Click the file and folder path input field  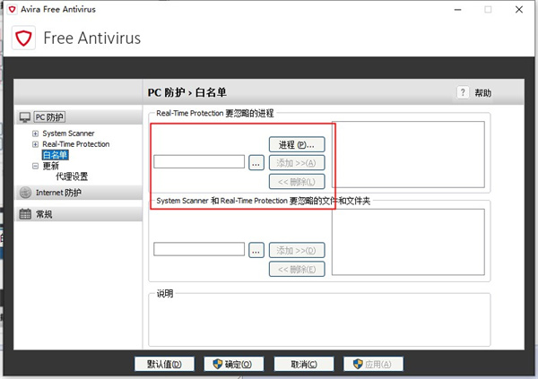pos(199,250)
